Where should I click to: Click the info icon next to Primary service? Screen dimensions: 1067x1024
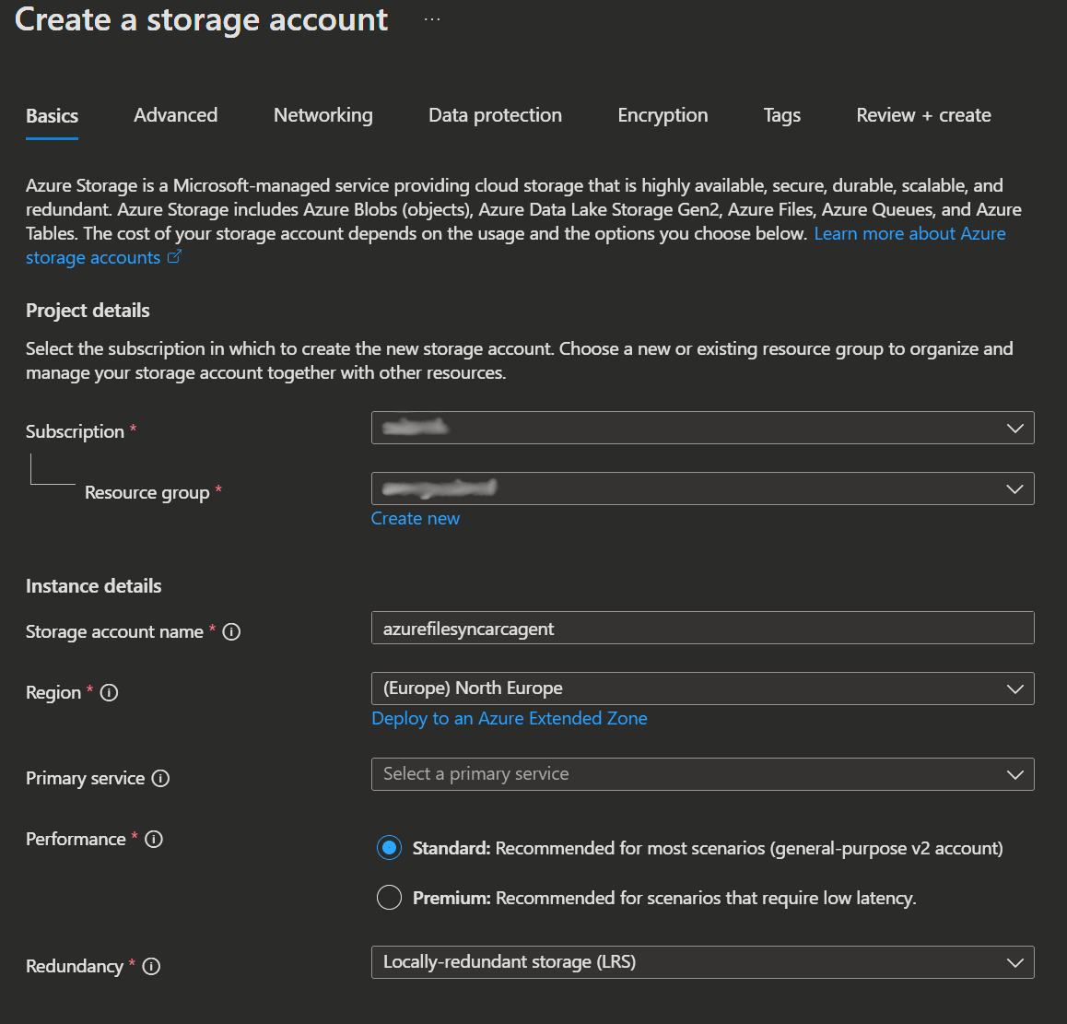point(160,778)
